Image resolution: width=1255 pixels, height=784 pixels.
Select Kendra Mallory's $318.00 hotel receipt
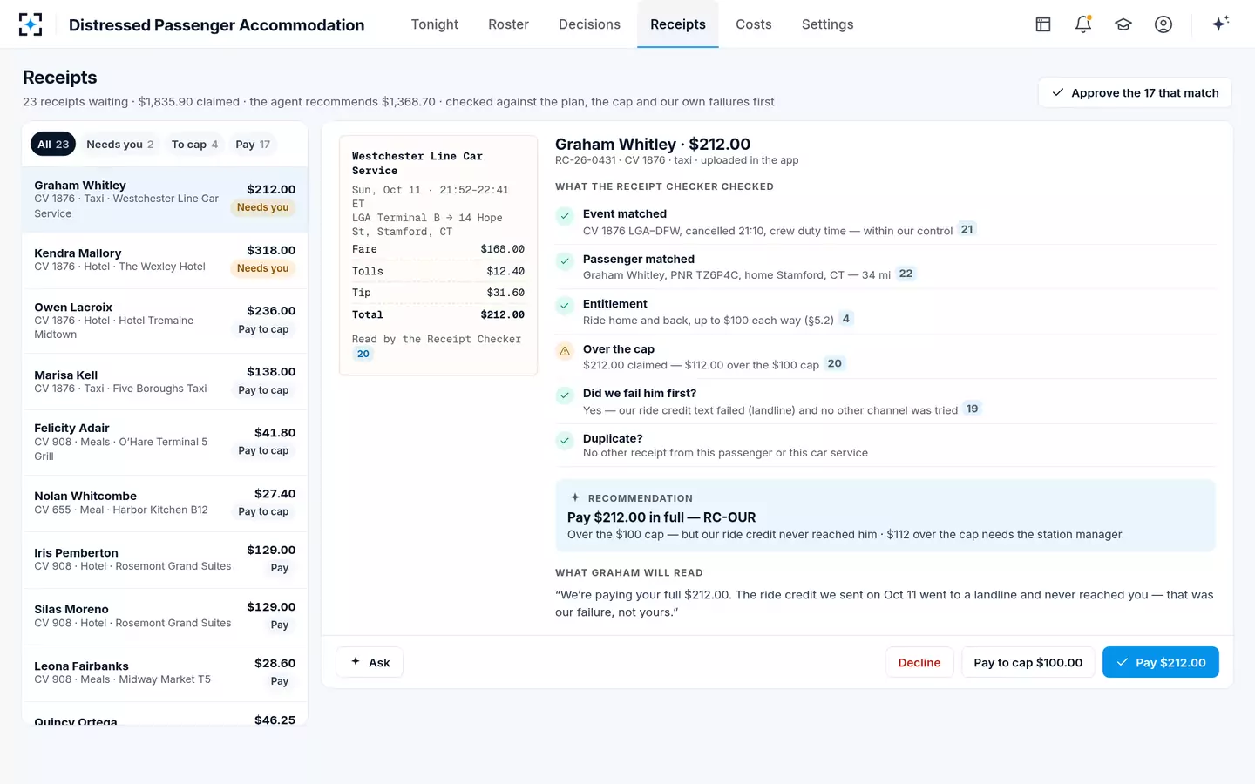pos(165,260)
